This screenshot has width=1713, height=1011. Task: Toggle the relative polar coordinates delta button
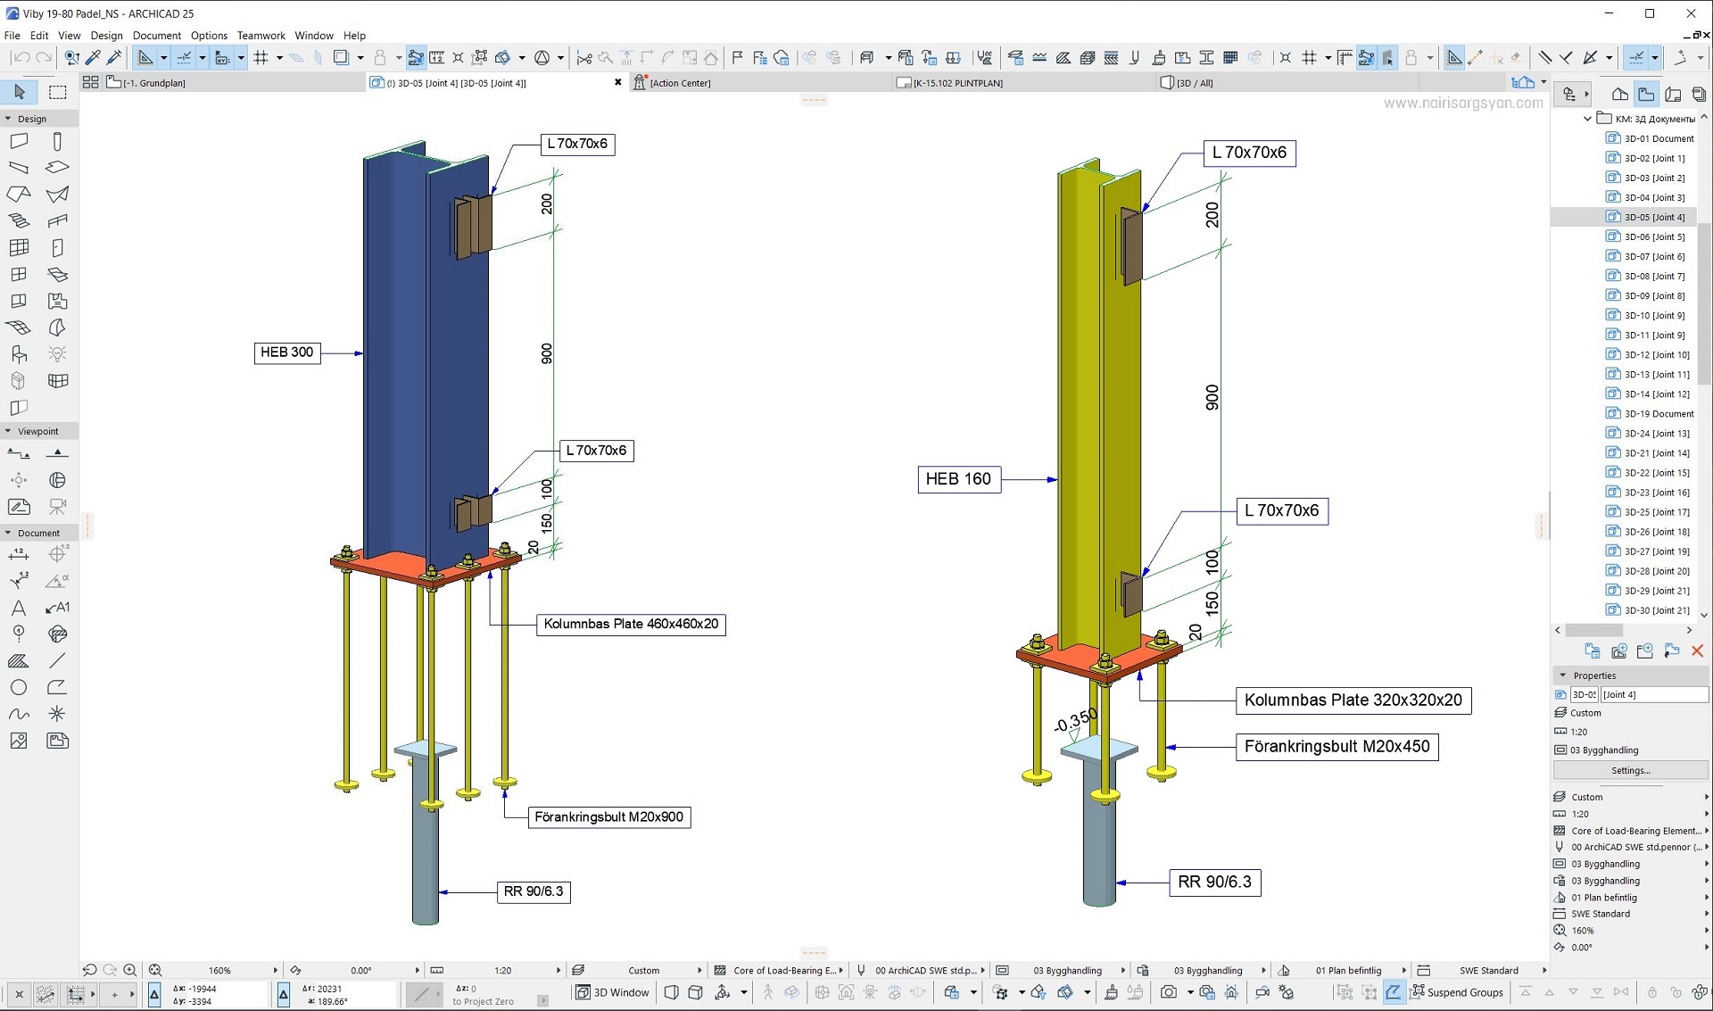[x=284, y=993]
